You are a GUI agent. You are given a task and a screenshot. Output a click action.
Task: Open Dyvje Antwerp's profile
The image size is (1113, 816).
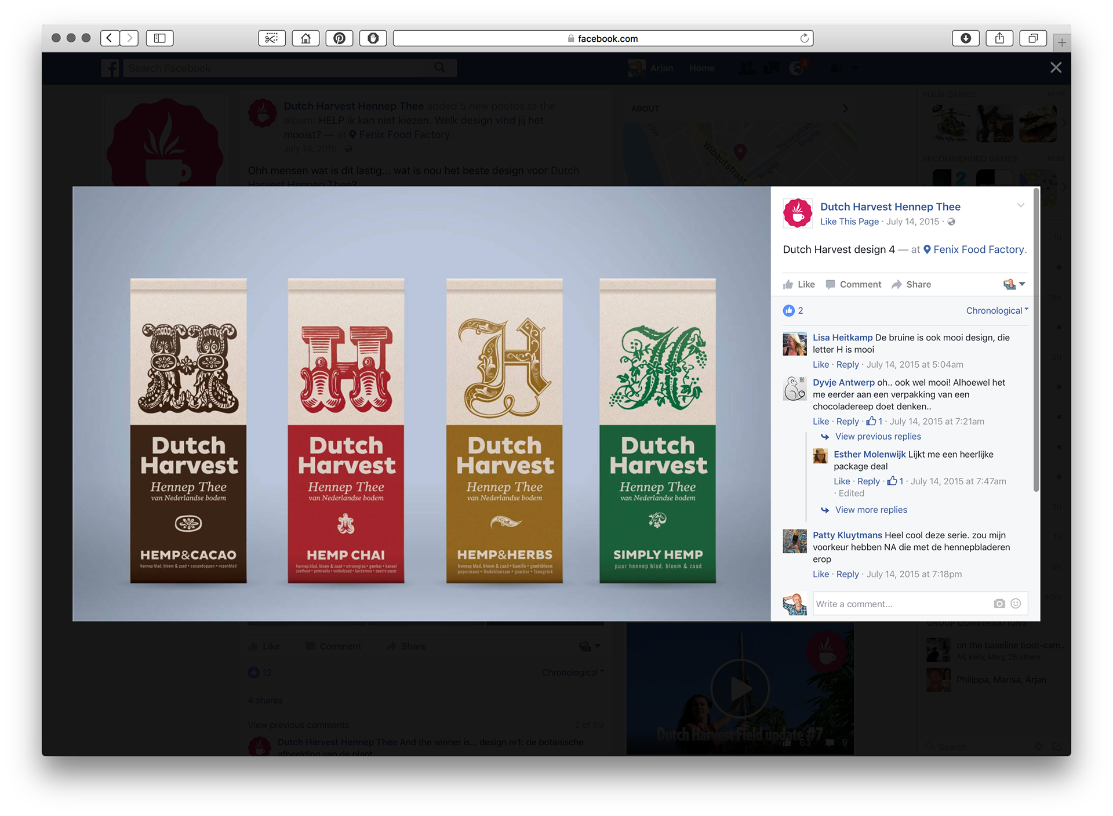click(x=843, y=383)
